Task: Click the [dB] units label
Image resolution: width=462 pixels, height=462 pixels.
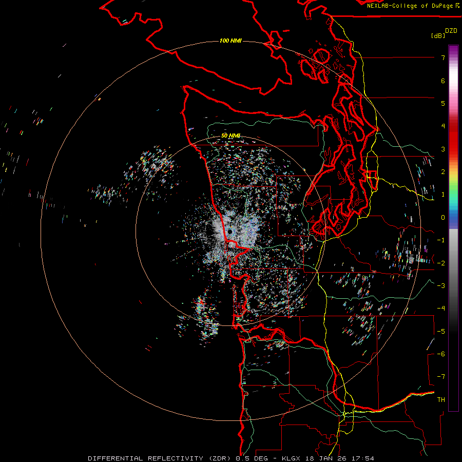Action: [438, 35]
